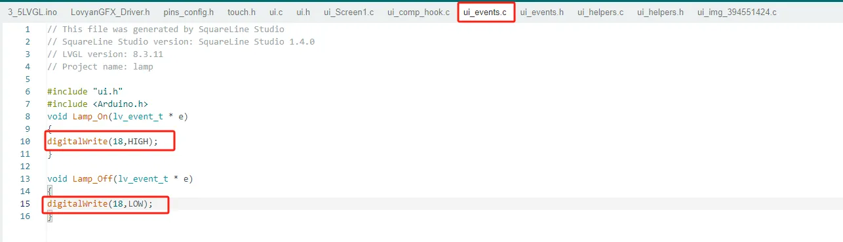Open the ui_img_394551424.c tab
The image size is (843, 242).
pyautogui.click(x=737, y=12)
